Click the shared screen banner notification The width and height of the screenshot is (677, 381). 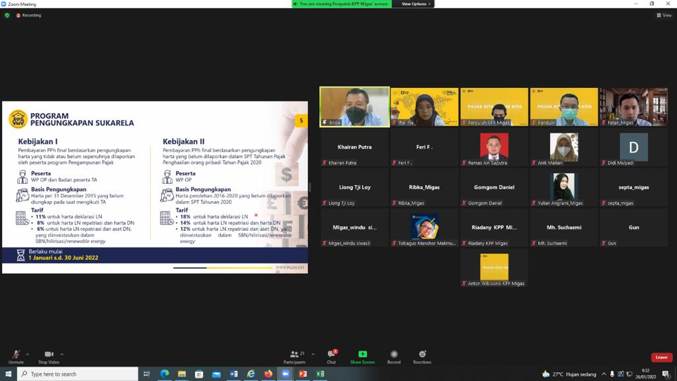[342, 4]
